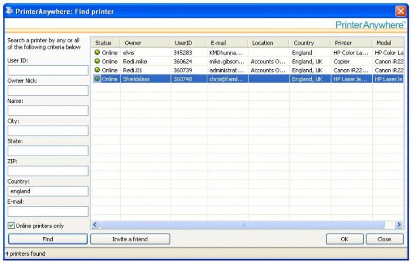Screen dimensions: 411x263
Task: Confirm with the OK button
Action: pyautogui.click(x=345, y=239)
